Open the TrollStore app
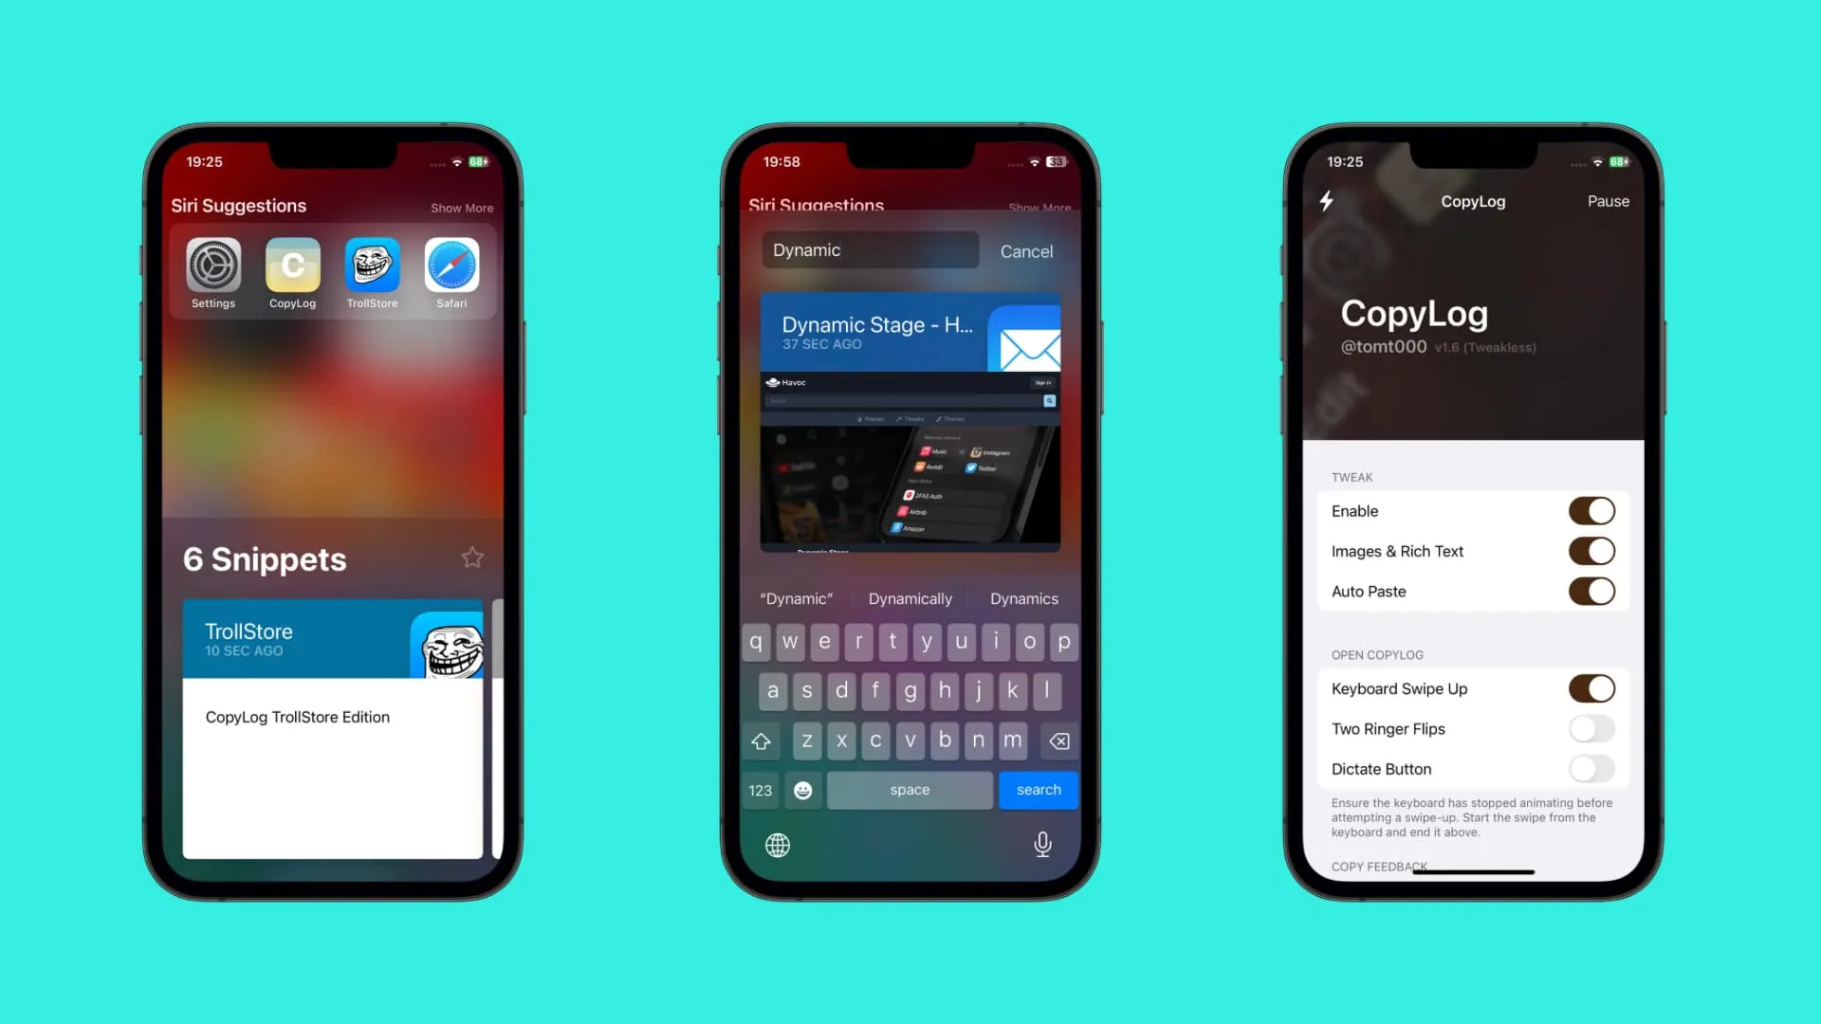Image resolution: width=1821 pixels, height=1024 pixels. coord(372,265)
